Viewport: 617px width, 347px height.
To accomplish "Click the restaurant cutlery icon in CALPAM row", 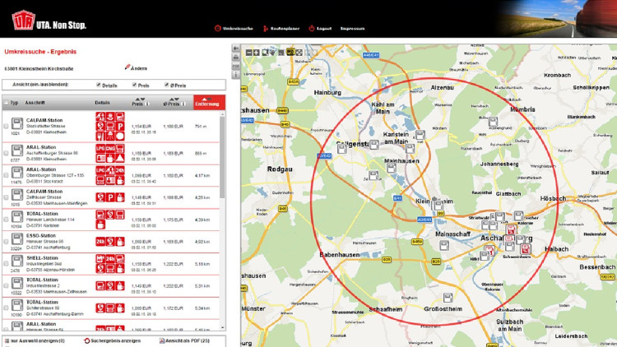I will [100, 136].
